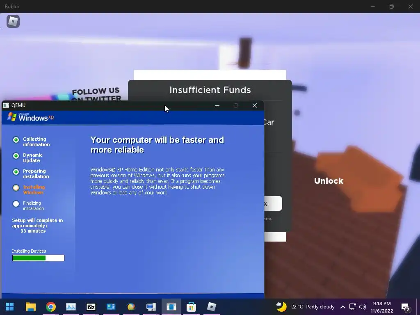Viewport: 420px width, 315px height.
Task: Close the QEMU window
Action: (255, 105)
